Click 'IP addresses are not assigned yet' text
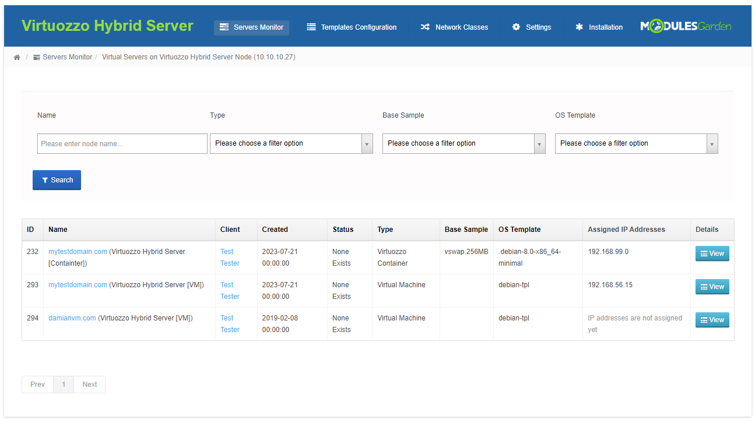 click(635, 324)
